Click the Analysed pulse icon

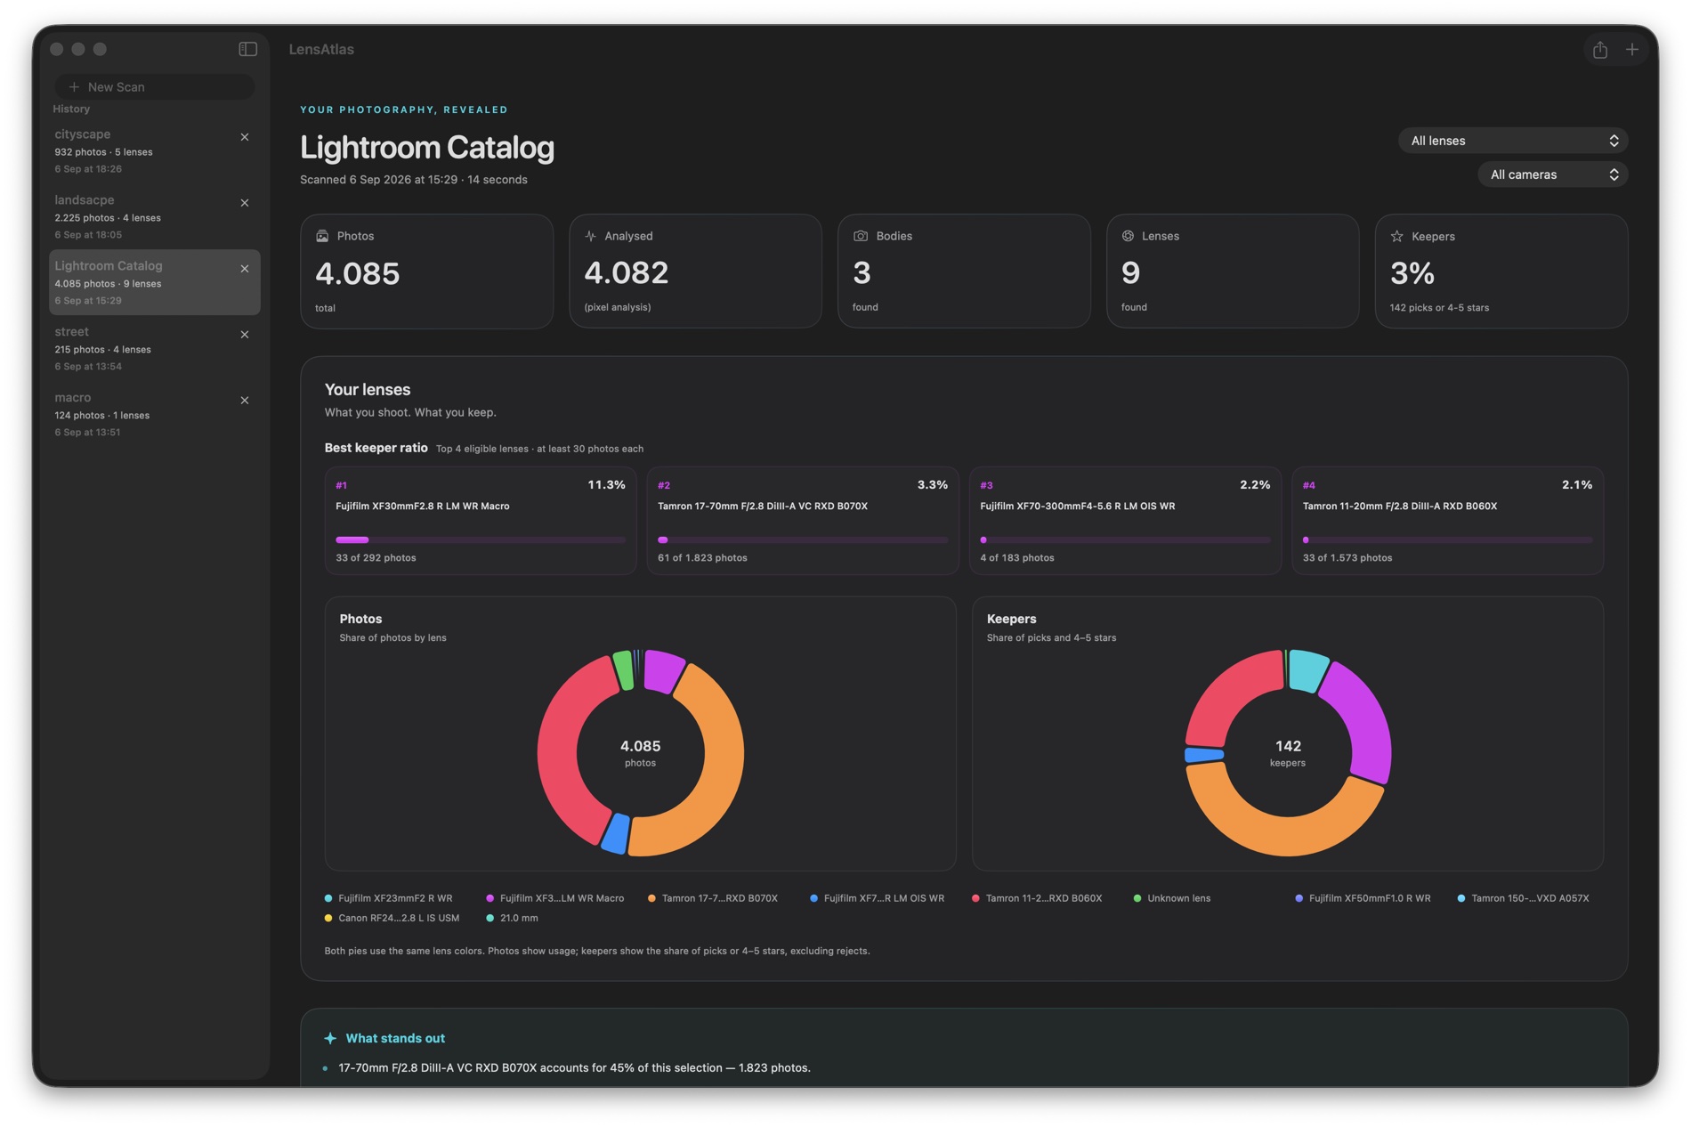pos(590,236)
